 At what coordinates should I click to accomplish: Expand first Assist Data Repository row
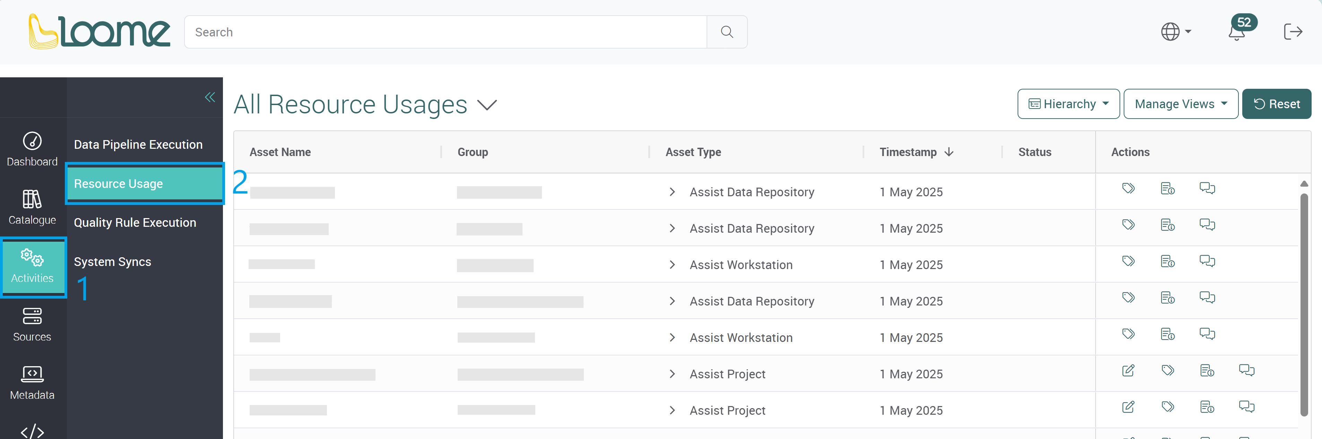[672, 192]
